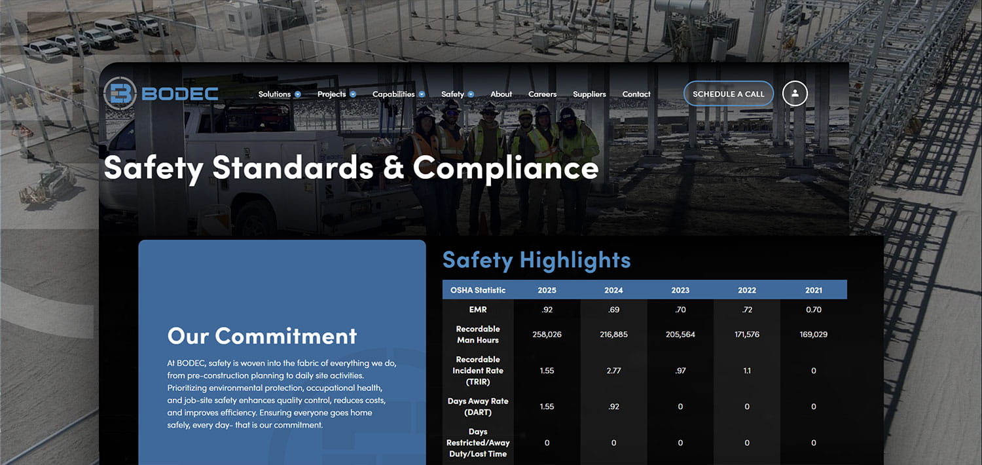Screen dimensions: 982x465
Task: Select TRIR value .97 for 2023
Action: 680,371
